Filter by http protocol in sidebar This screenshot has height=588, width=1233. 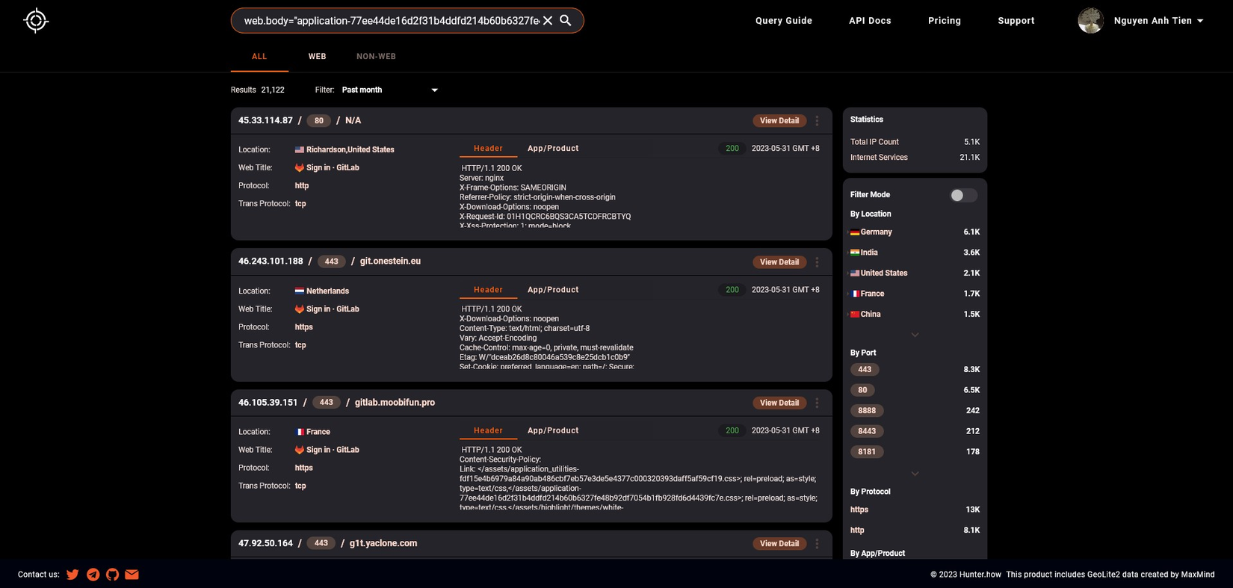tap(857, 530)
